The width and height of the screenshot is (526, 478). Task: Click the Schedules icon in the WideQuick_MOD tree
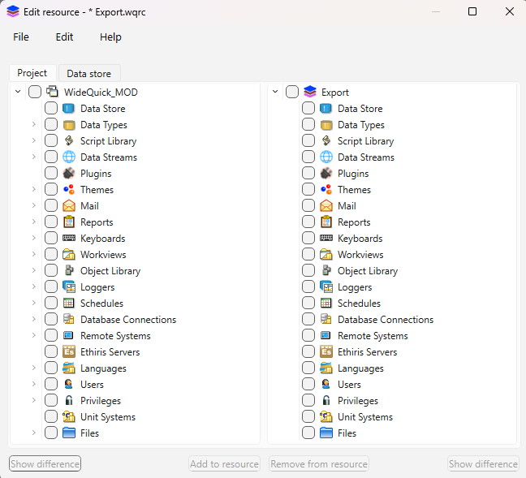pyautogui.click(x=69, y=303)
